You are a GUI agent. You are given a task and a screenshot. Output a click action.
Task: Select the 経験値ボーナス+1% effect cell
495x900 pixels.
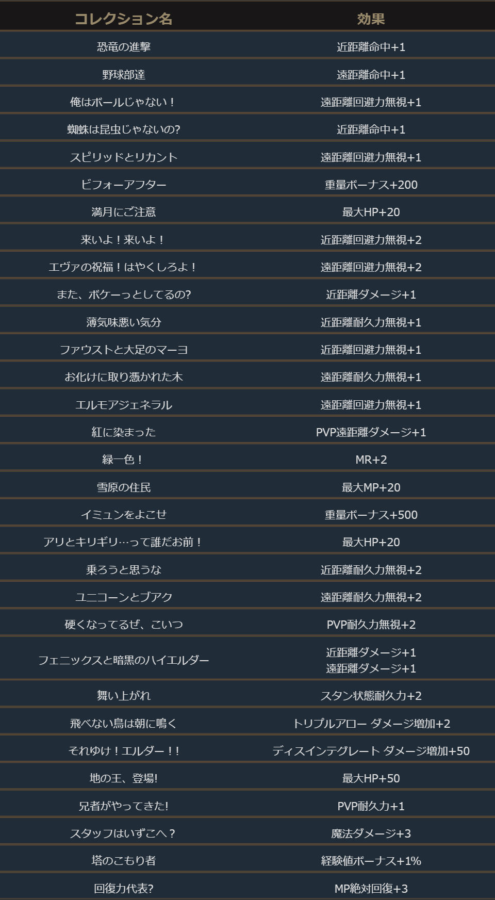tap(371, 861)
